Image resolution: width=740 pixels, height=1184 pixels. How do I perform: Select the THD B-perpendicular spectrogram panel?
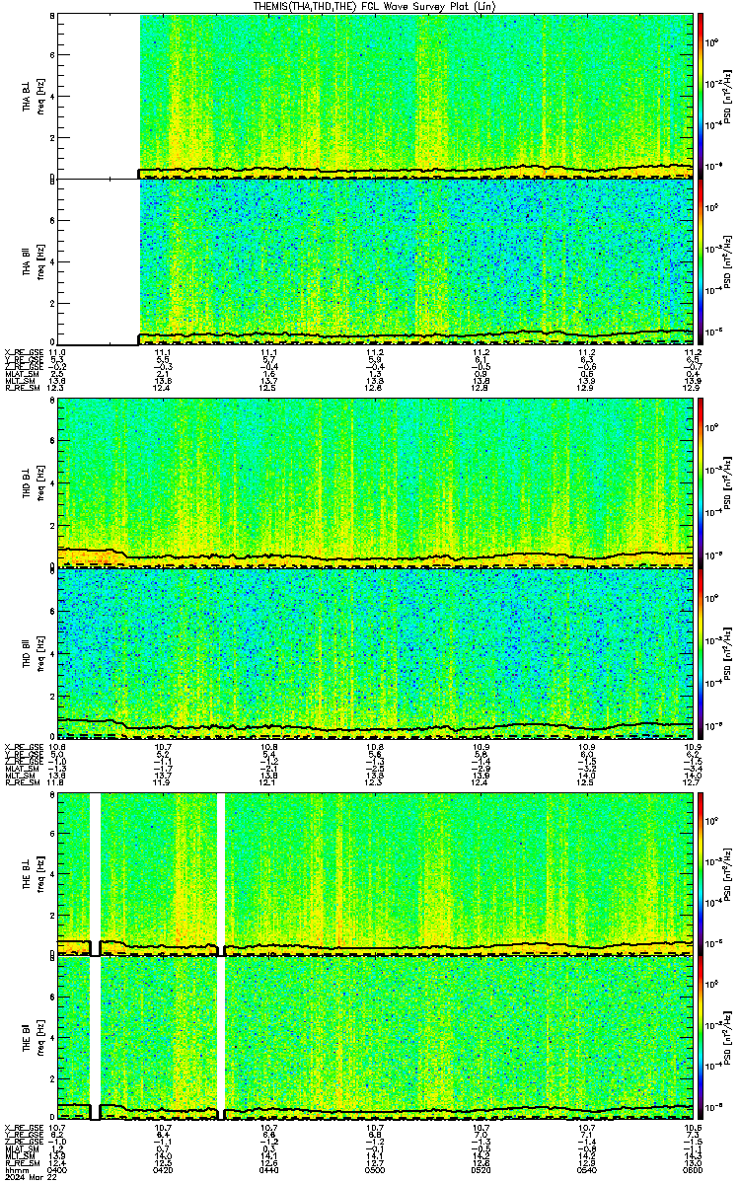click(375, 482)
